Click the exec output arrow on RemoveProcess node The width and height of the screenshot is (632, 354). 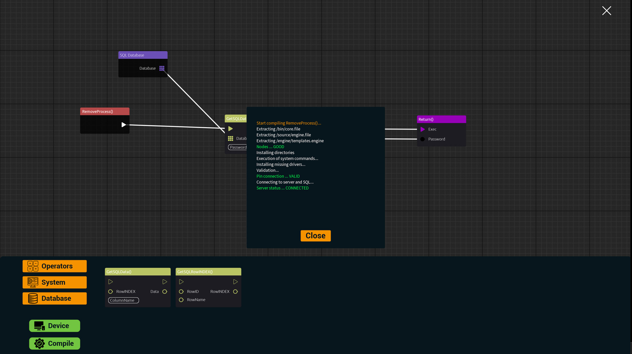(x=124, y=125)
